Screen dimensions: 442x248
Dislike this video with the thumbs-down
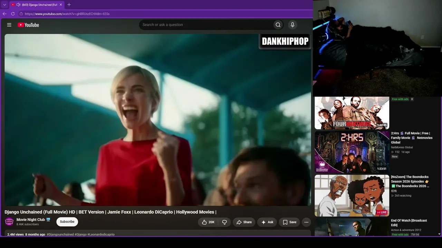click(x=224, y=222)
